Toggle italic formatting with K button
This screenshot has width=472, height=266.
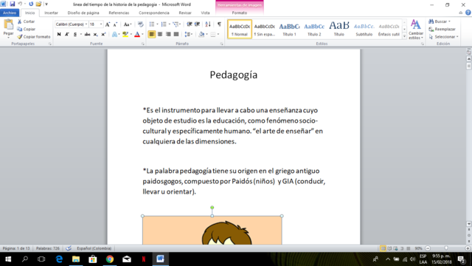pos(67,35)
